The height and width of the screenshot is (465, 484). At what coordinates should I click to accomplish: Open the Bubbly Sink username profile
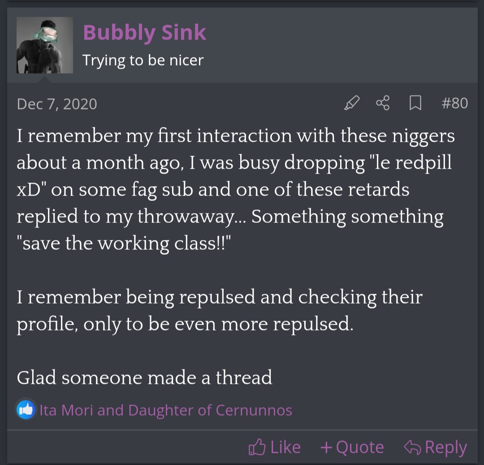144,33
